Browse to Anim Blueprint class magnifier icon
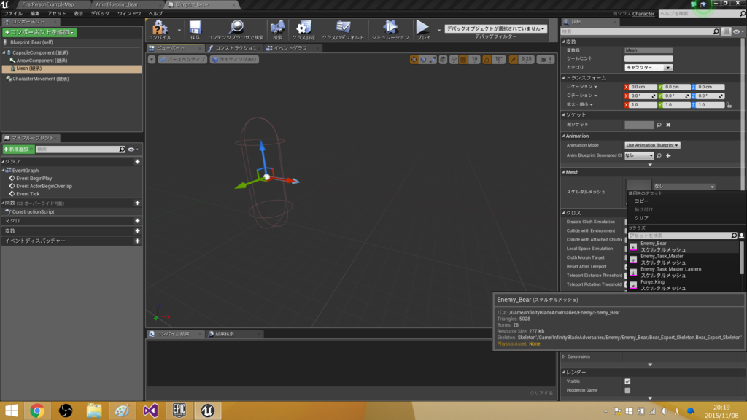Screen dimensions: 747x420 point(659,155)
